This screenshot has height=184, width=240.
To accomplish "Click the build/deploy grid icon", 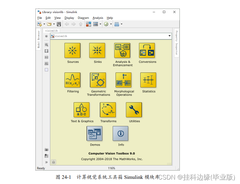I will pyautogui.click(x=117, y=24).
